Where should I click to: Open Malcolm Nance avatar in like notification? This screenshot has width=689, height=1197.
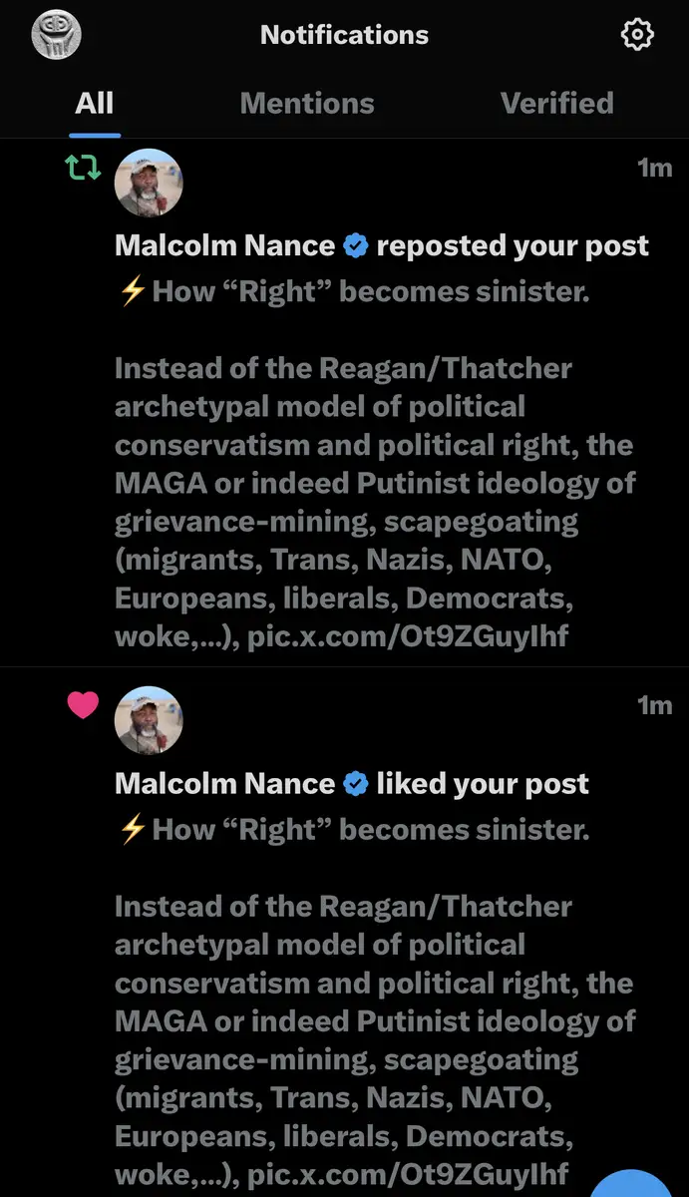149,720
